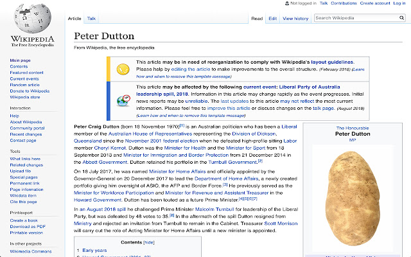Click What links here

click(x=25, y=159)
